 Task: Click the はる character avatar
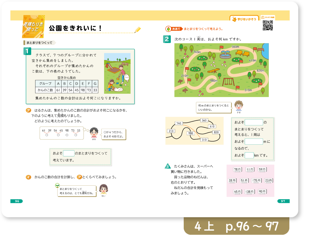94,132
